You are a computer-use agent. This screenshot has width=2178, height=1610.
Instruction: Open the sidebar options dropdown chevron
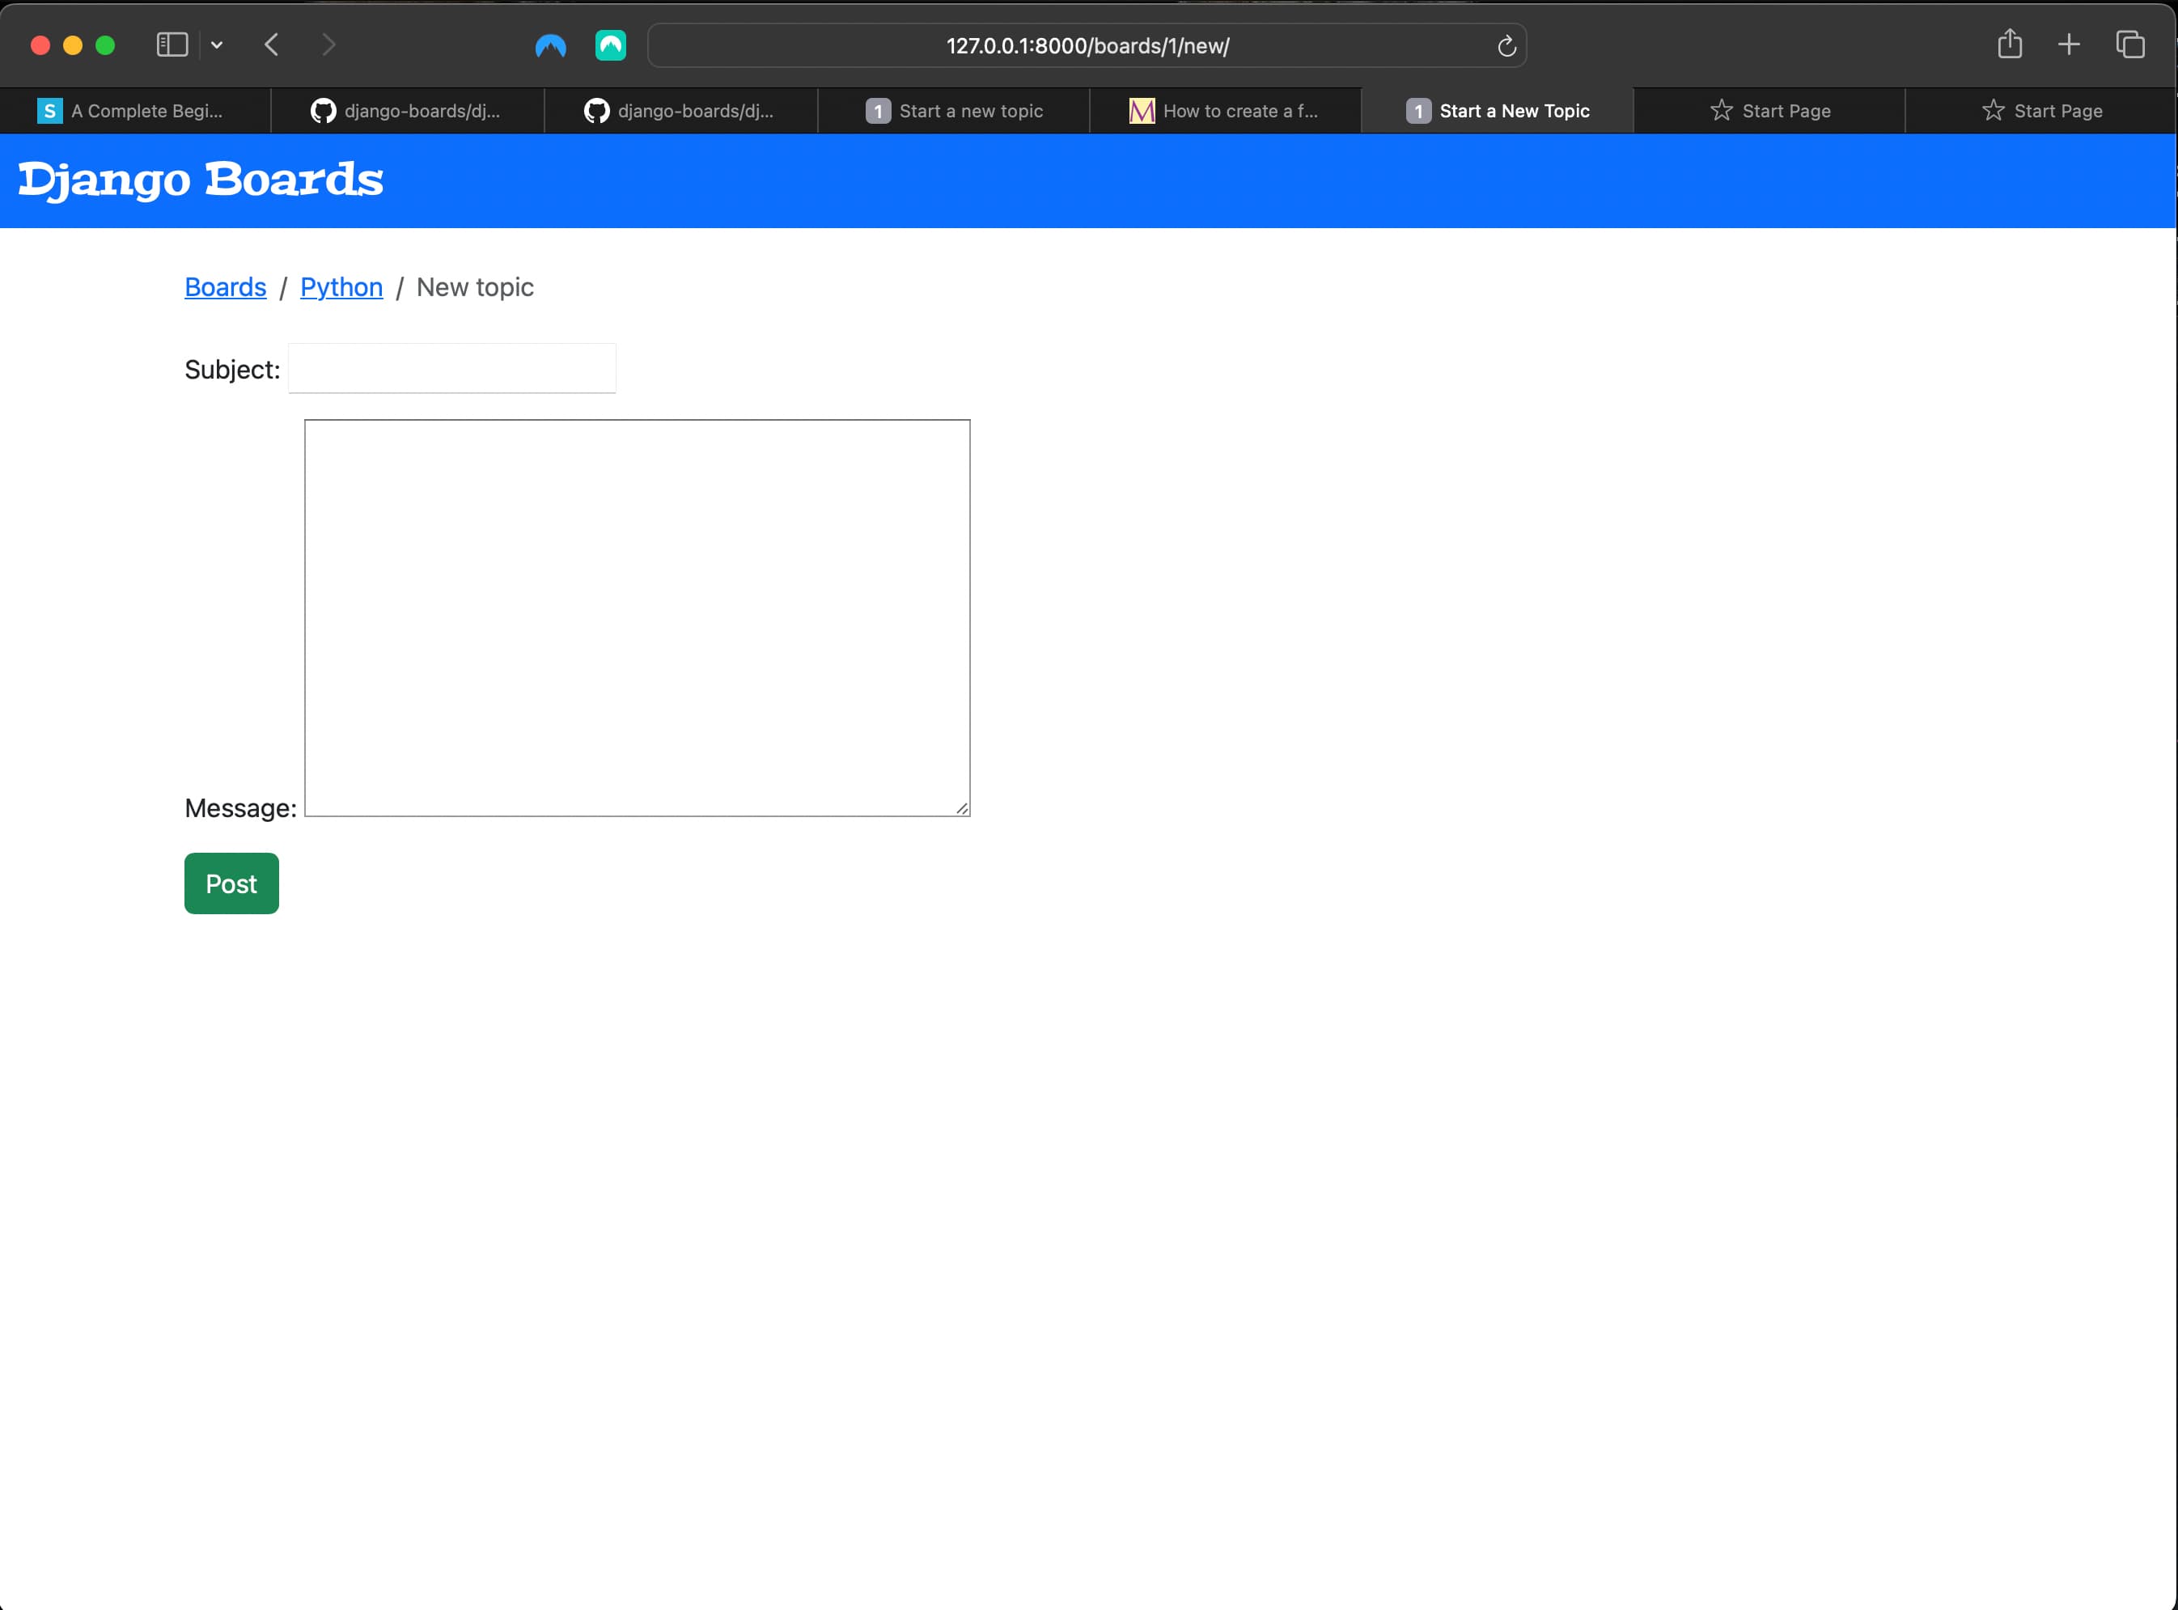tap(218, 44)
